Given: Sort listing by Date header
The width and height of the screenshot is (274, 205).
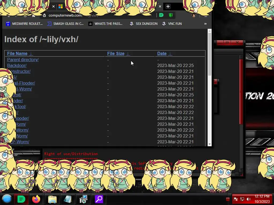Looking at the screenshot, I should click(x=162, y=53).
